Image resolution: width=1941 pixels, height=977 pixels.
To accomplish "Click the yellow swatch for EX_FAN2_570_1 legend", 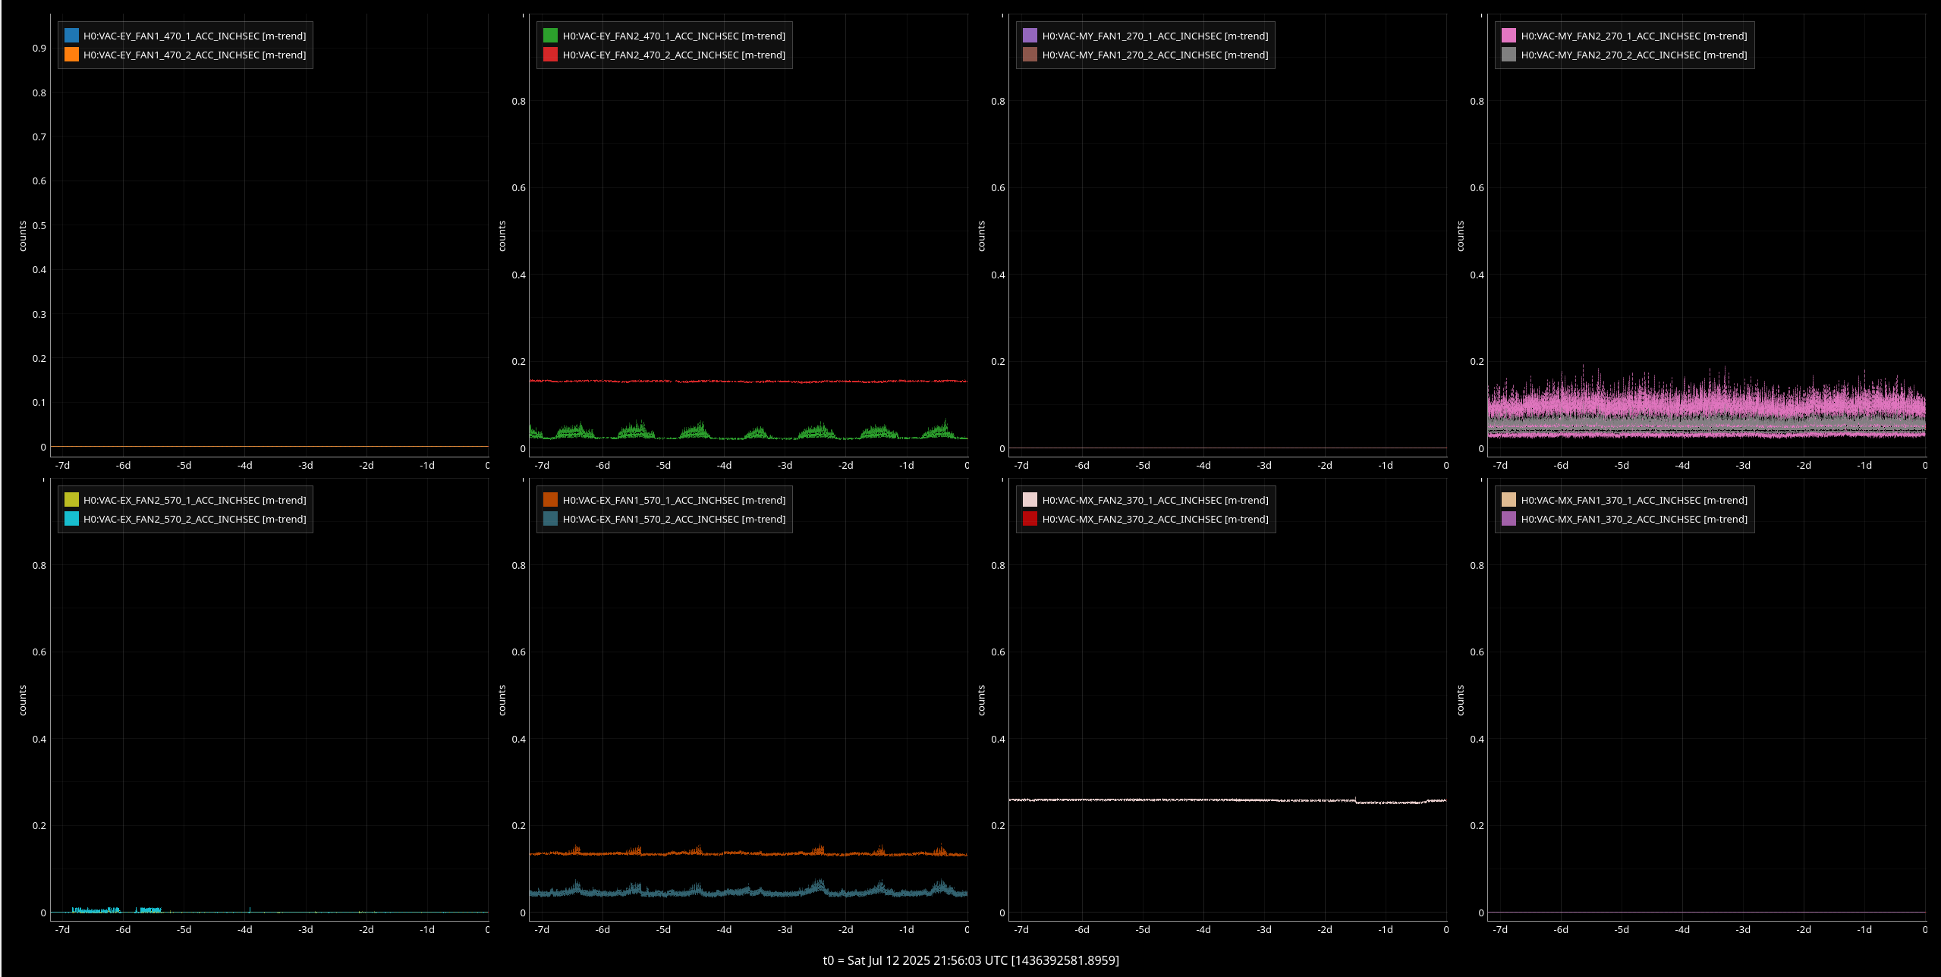I will coord(71,500).
